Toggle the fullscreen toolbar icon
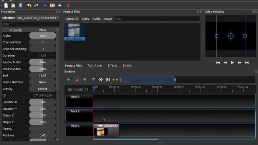Screen dimensions: 258x145 pos(60,5)
